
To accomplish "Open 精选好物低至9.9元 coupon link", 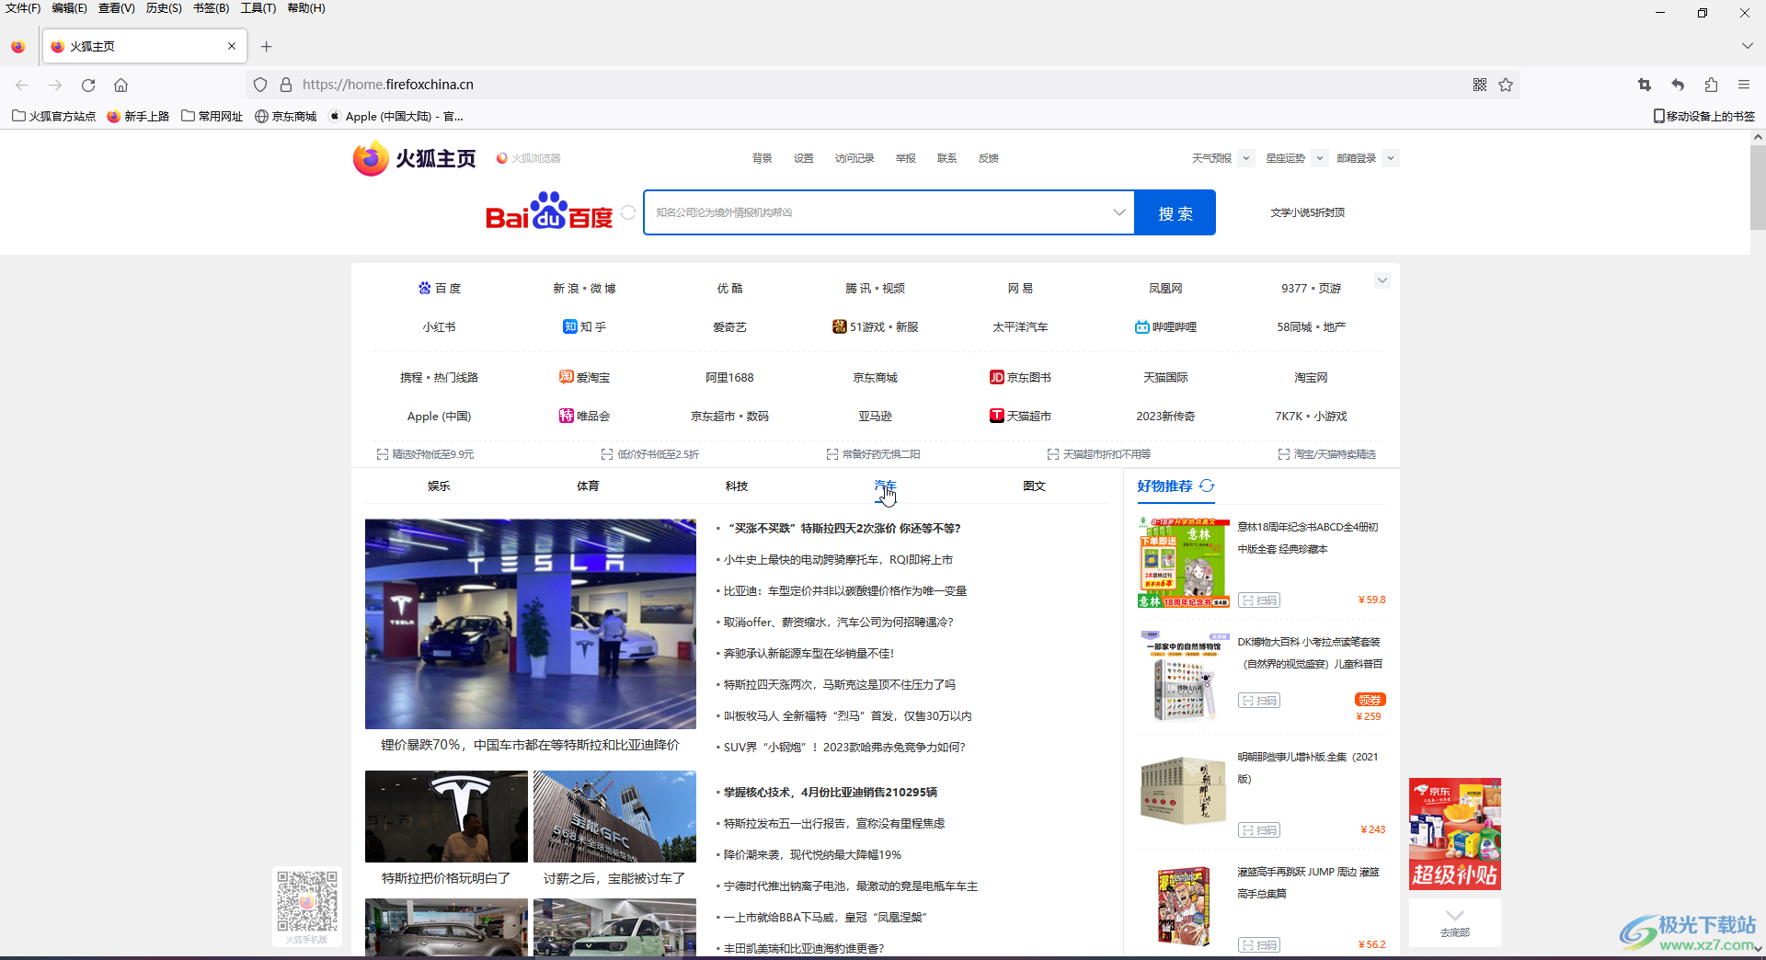I will 425,454.
